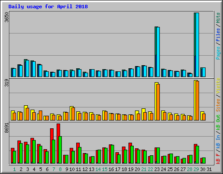The width and height of the screenshot is (223, 174).
Task: Click day label 6 on the x-axis
Action: pos(47,169)
